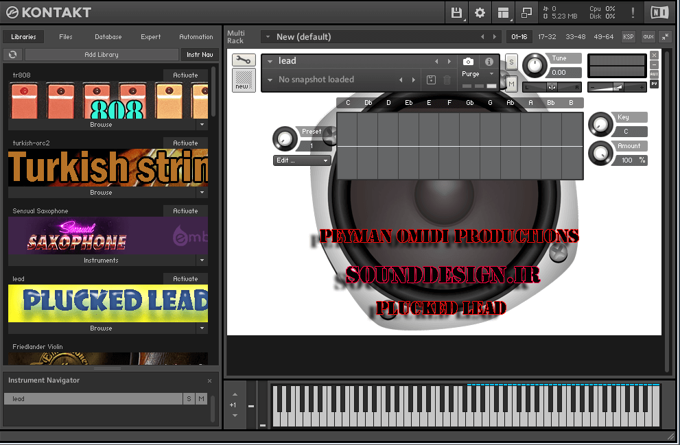680x445 pixels.
Task: Select previous multi with left arrow
Action: click(482, 37)
